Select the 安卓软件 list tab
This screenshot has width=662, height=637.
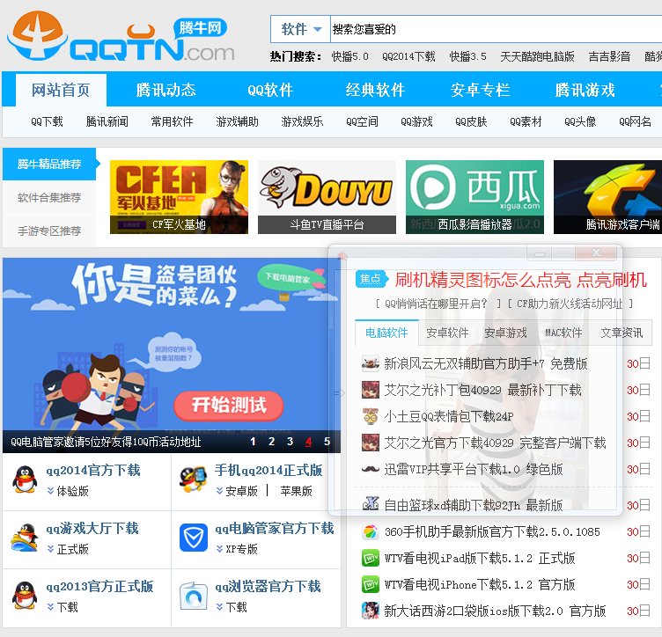447,333
